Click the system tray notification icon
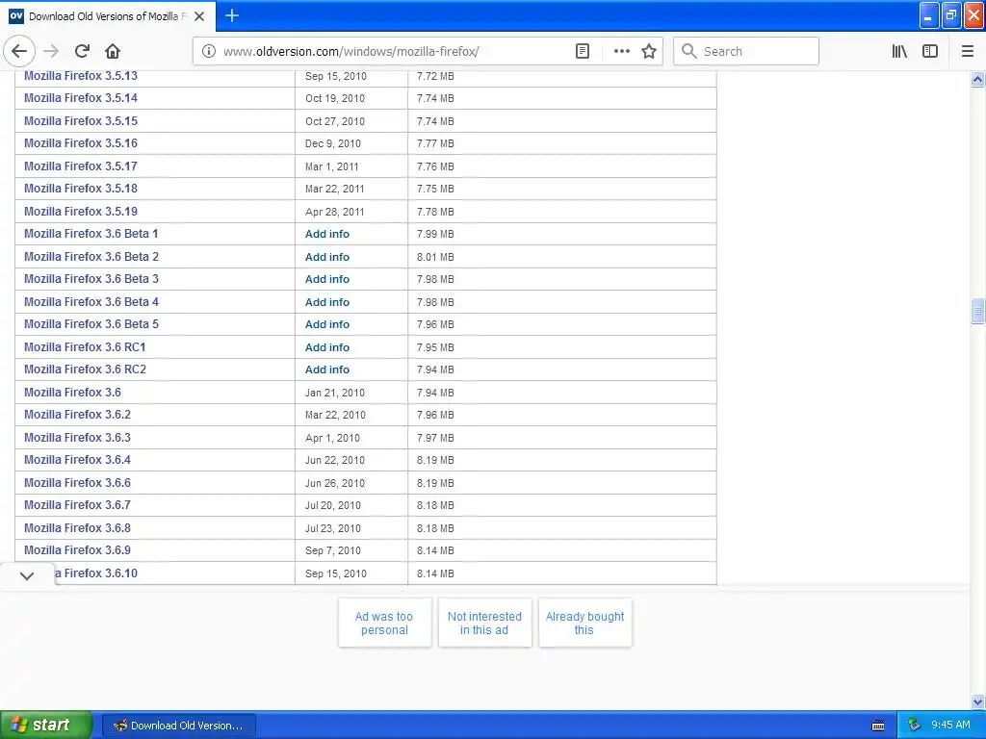The width and height of the screenshot is (986, 739). pyautogui.click(x=914, y=726)
